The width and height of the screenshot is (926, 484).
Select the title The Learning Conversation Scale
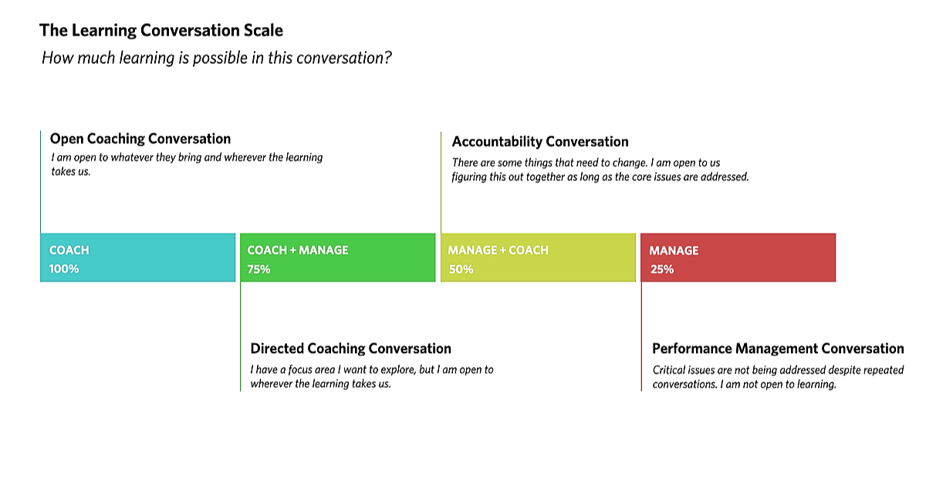pos(161,31)
